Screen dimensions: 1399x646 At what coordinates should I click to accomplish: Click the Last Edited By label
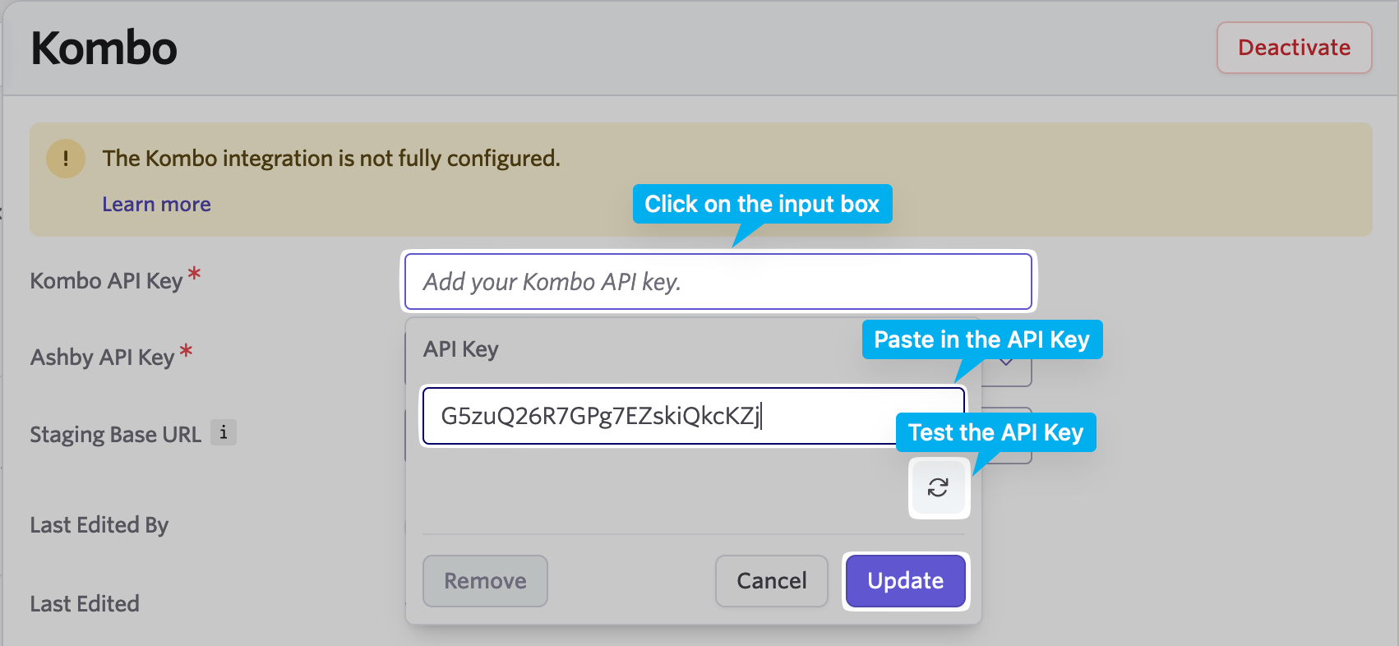(x=99, y=525)
